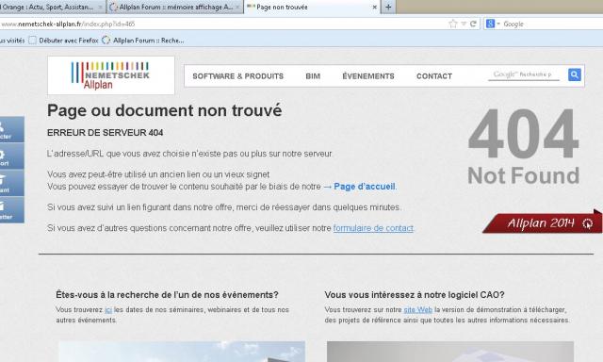The image size is (603, 362).
Task: Close the Allplan Forum tab
Action: [237, 7]
